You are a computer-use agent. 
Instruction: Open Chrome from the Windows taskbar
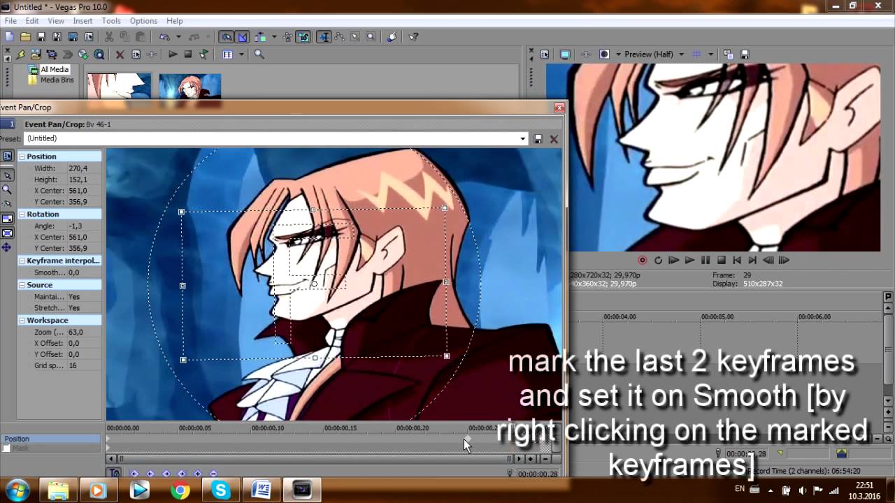[180, 490]
